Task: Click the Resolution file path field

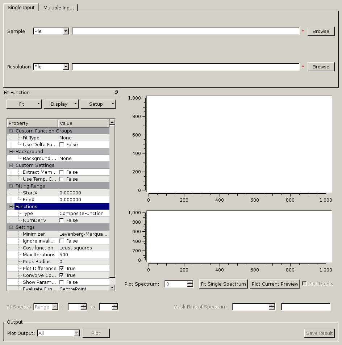Action: point(185,67)
